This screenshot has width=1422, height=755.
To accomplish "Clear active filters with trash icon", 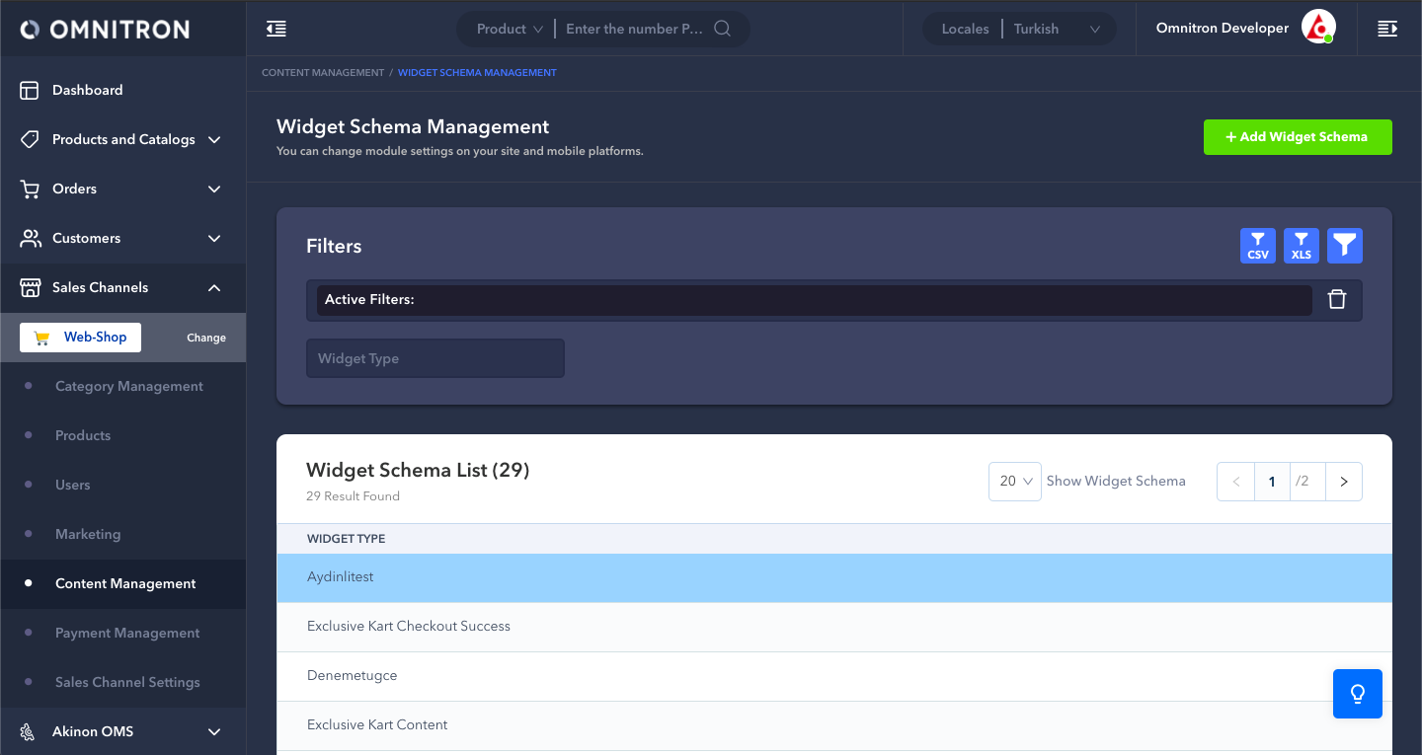I will 1336,300.
